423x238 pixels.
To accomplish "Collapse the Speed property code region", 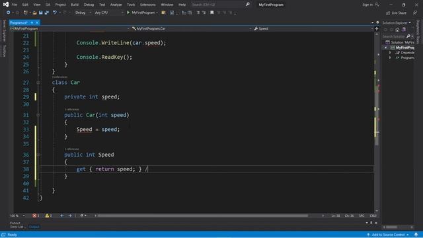I will (x=38, y=155).
